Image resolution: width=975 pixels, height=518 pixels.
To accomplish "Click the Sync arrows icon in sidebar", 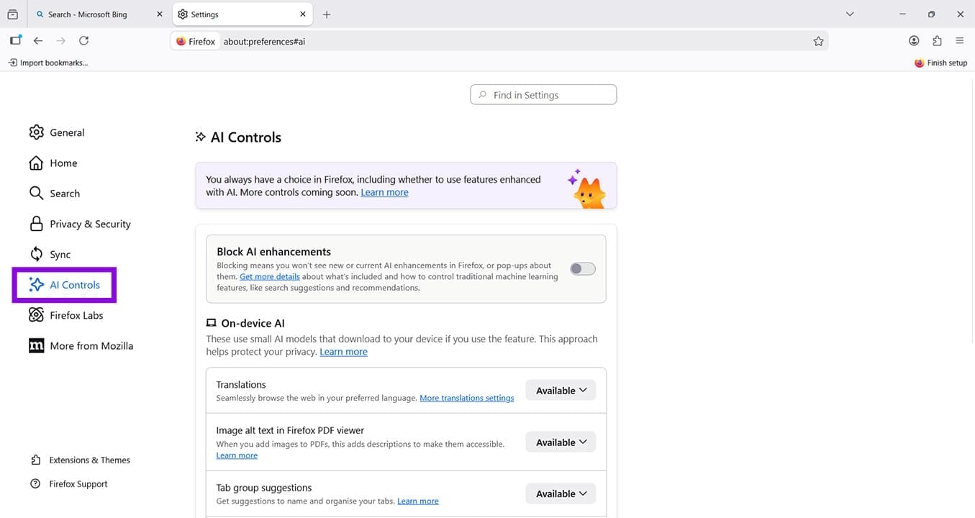I will 36,254.
